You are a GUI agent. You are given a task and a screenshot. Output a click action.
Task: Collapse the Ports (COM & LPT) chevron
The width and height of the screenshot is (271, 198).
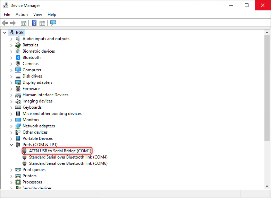11,145
